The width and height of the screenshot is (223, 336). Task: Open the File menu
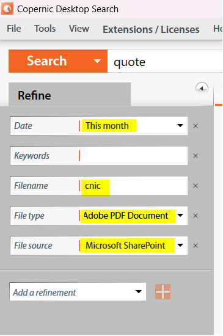point(14,29)
